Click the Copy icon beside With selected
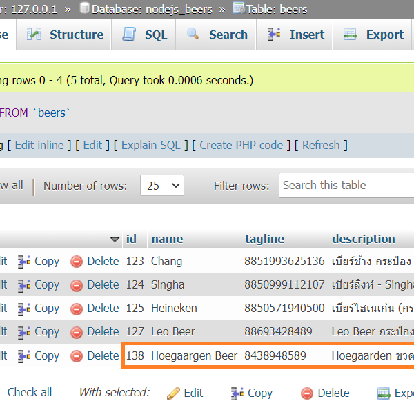Image resolution: width=414 pixels, height=410 pixels. (237, 393)
